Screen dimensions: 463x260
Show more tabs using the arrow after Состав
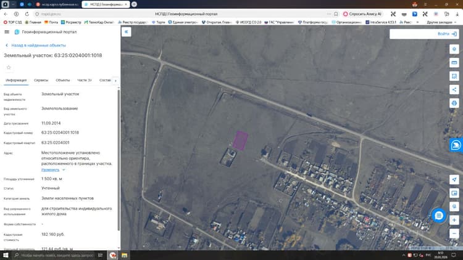click(x=115, y=81)
